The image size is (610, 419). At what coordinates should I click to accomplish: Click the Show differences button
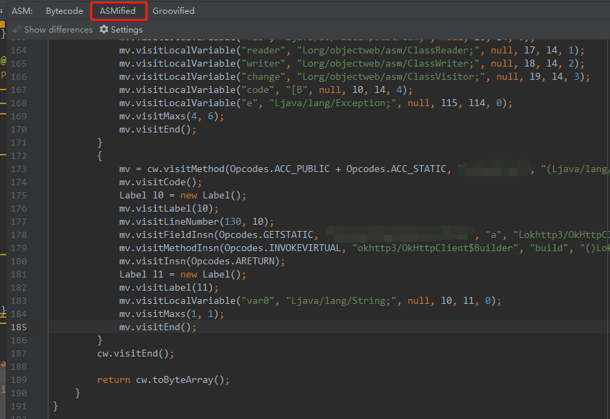pos(53,30)
